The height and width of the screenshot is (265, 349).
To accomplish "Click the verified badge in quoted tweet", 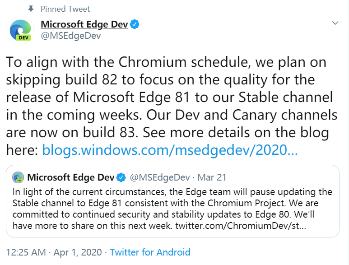I will (x=121, y=177).
